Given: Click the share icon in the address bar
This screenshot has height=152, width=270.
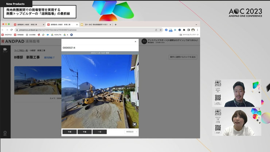Looking at the screenshot, I should [156, 30].
